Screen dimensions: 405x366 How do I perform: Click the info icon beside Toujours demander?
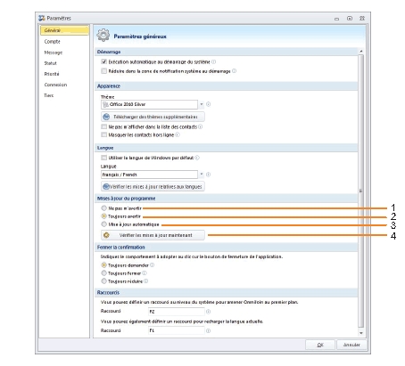coord(152,265)
